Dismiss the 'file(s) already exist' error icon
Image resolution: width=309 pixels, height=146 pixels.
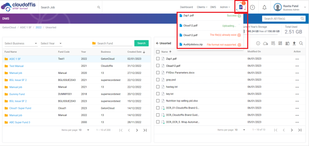(239, 35)
